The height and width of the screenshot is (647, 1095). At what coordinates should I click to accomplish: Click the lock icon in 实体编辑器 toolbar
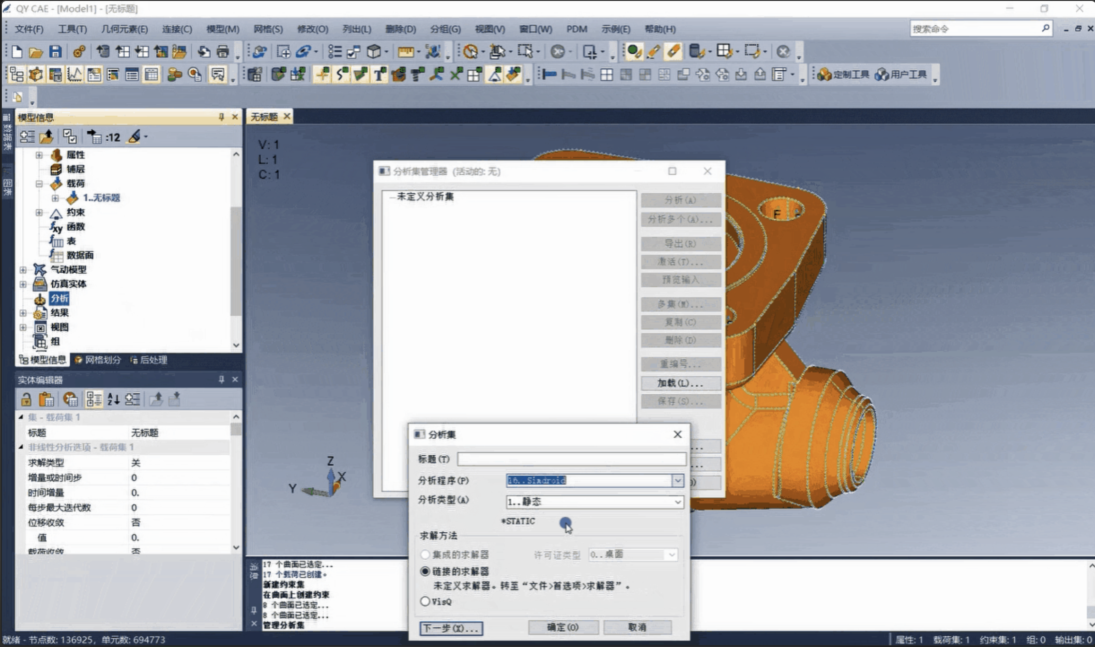[26, 399]
